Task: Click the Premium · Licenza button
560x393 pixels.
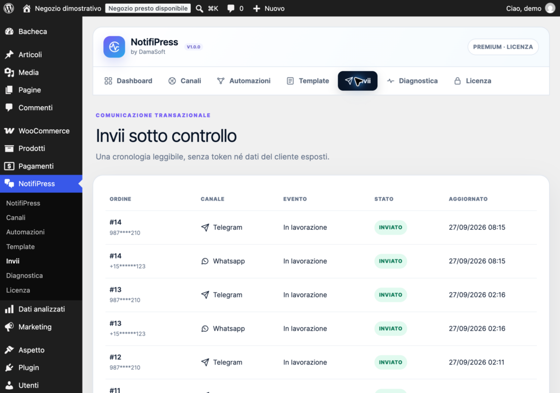Action: click(x=503, y=47)
